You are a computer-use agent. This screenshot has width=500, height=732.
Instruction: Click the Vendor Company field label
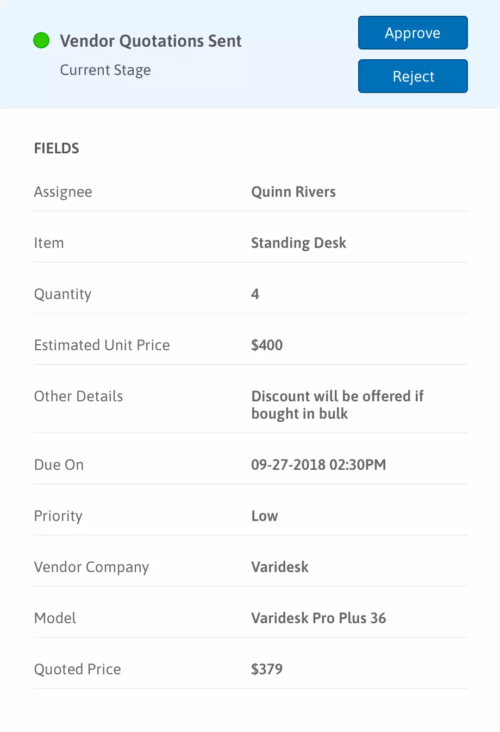point(91,567)
